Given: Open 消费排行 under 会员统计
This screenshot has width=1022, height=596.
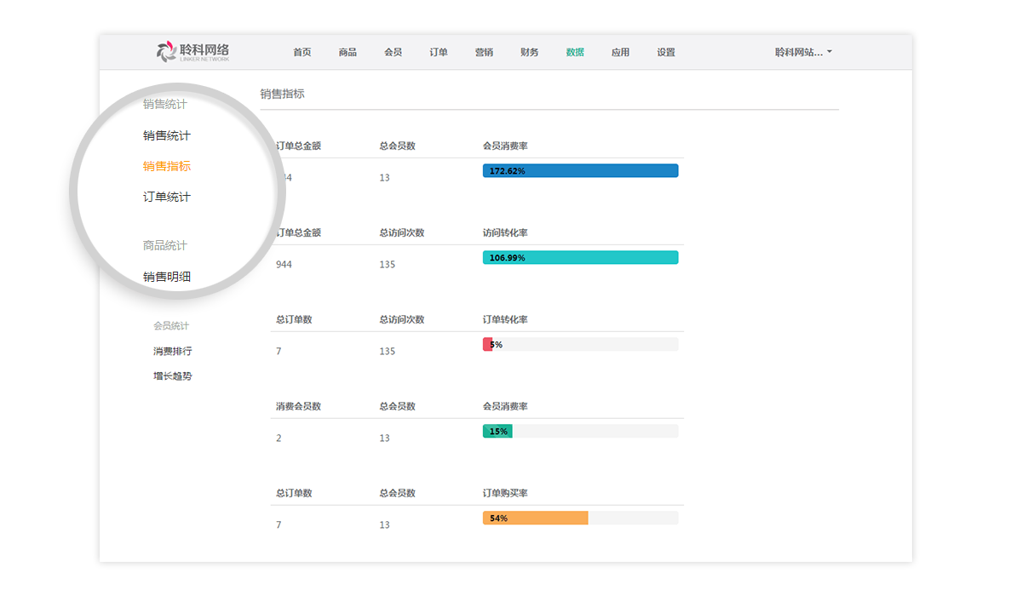Looking at the screenshot, I should (x=173, y=351).
